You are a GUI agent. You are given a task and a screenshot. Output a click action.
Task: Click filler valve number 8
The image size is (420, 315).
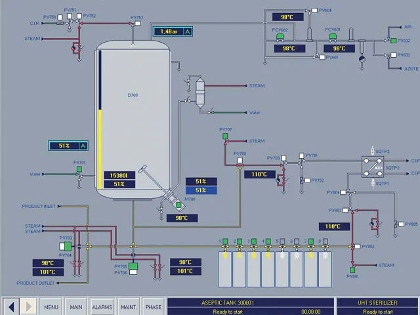click(325, 241)
